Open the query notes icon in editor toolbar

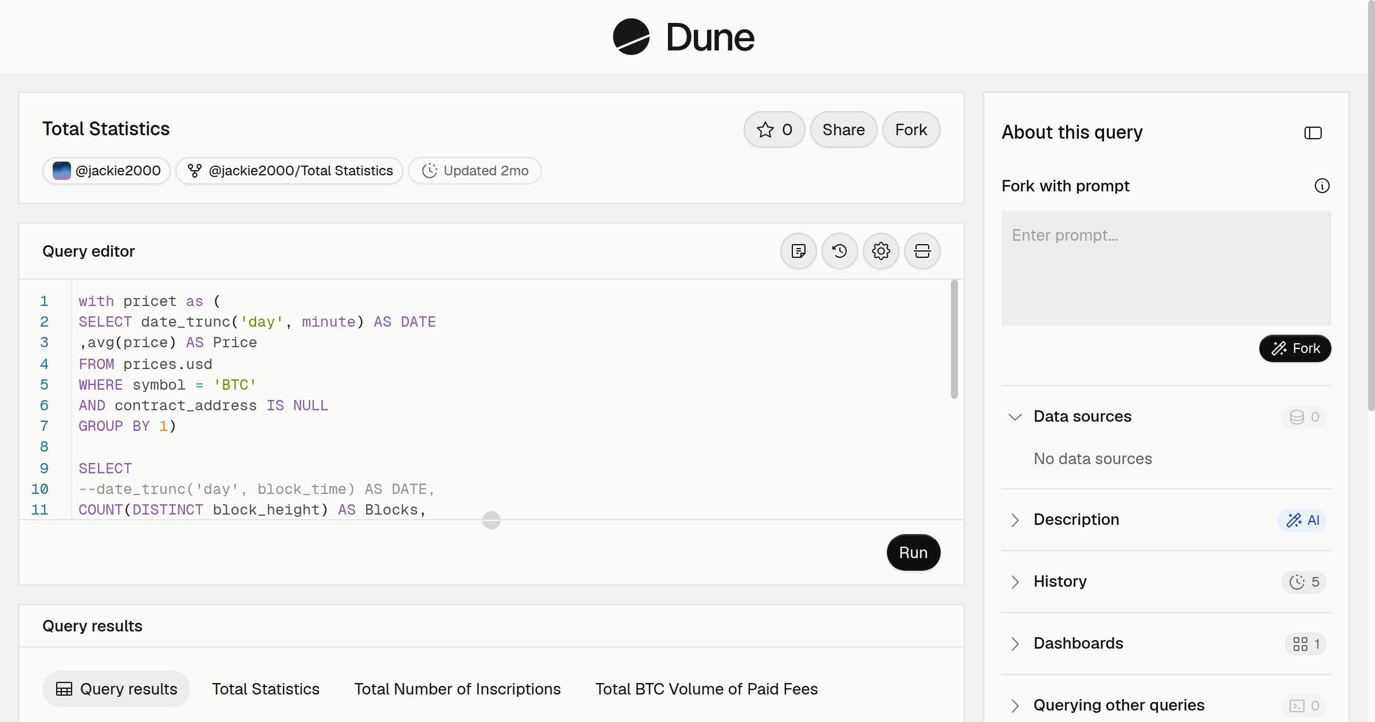[x=798, y=251]
